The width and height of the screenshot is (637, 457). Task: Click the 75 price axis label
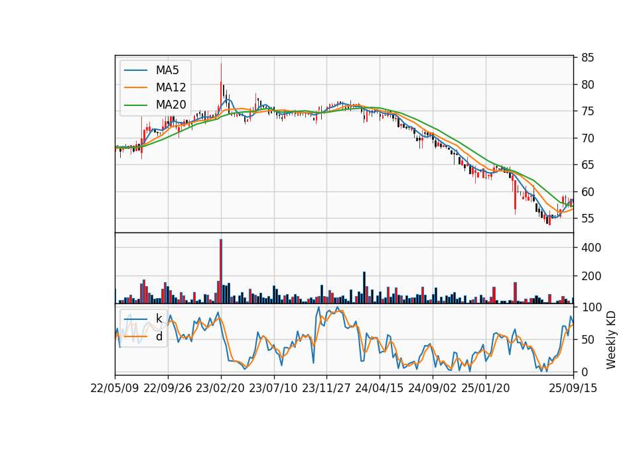(x=587, y=111)
